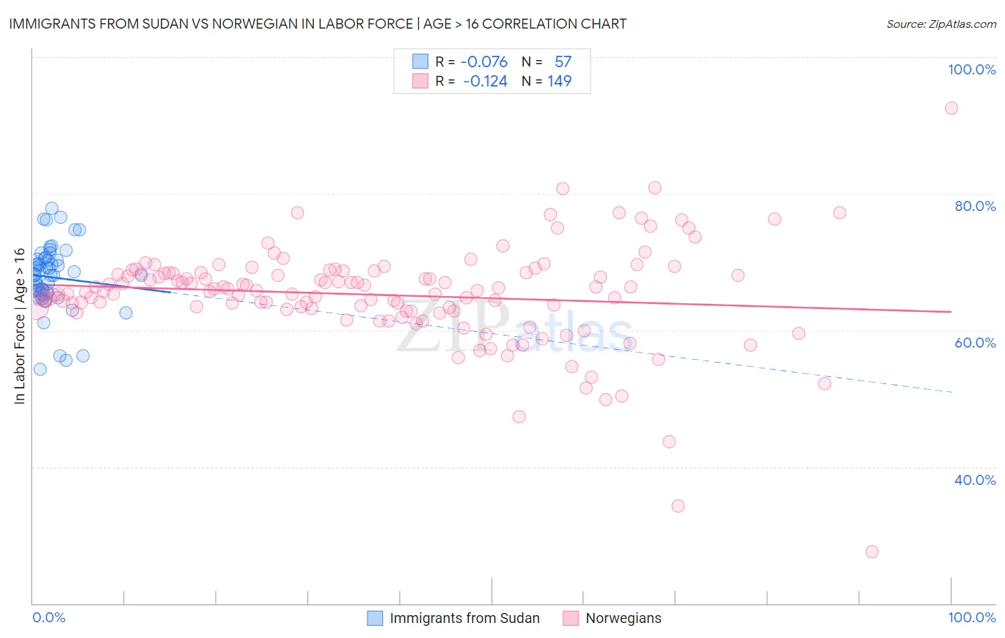Image resolution: width=1005 pixels, height=638 pixels.
Task: Click the 80.0% y-axis label
Action: [x=975, y=206]
